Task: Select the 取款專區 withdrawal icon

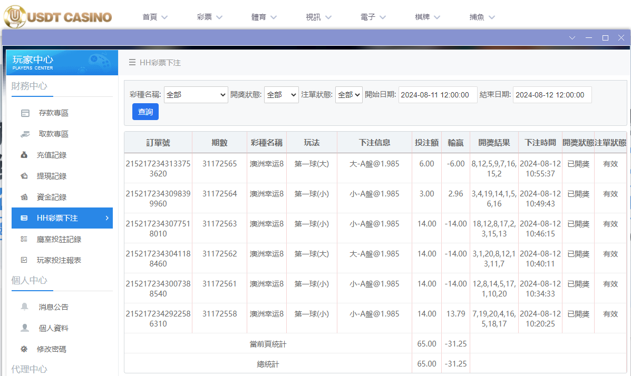Action: pos(26,134)
